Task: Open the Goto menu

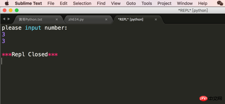Action: (131, 3)
